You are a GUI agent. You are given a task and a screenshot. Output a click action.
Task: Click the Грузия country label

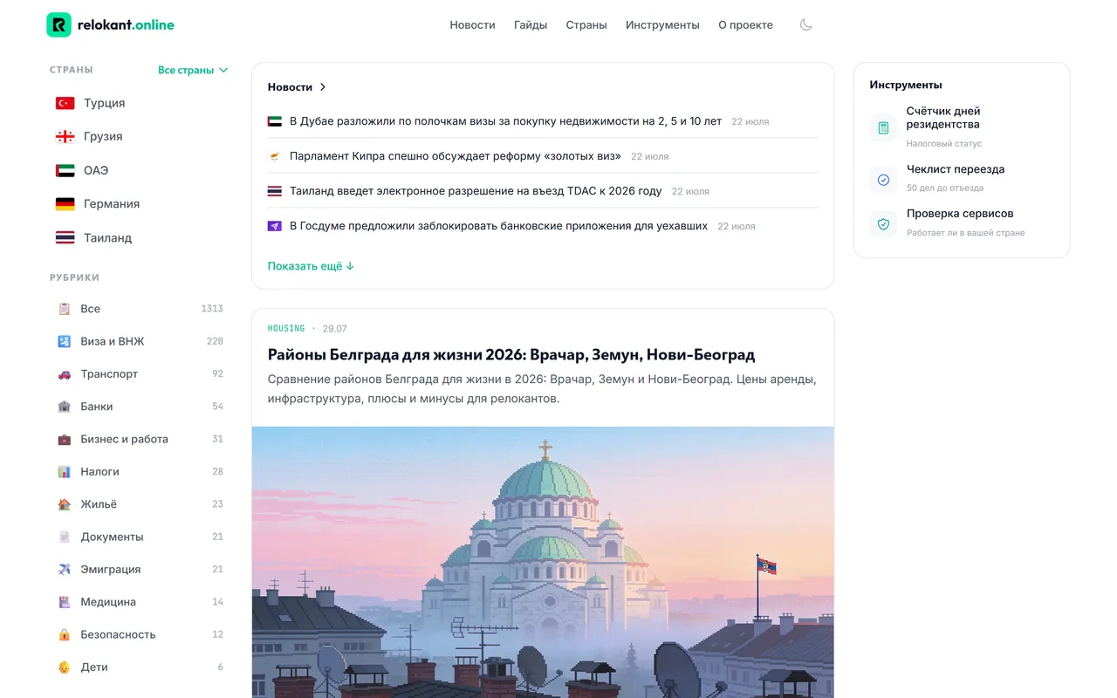(103, 136)
